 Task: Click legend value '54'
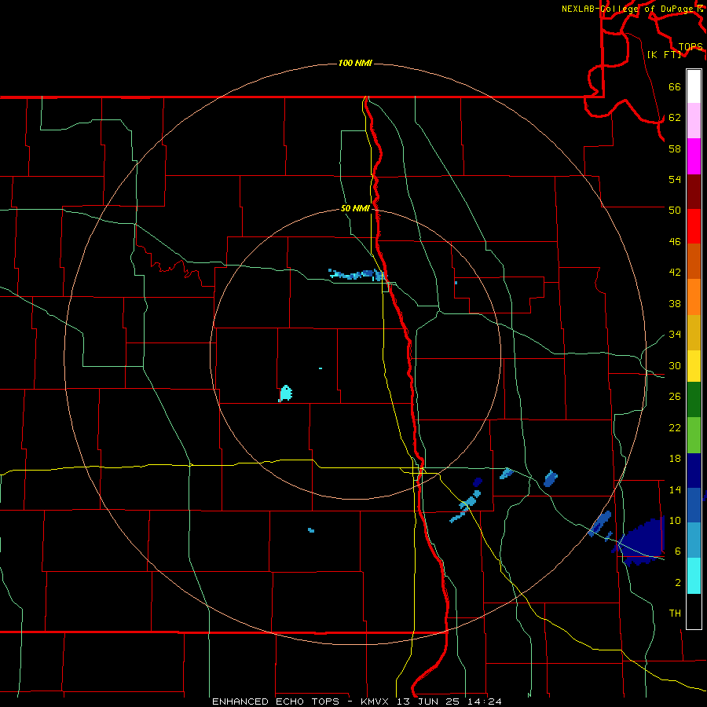(x=675, y=179)
